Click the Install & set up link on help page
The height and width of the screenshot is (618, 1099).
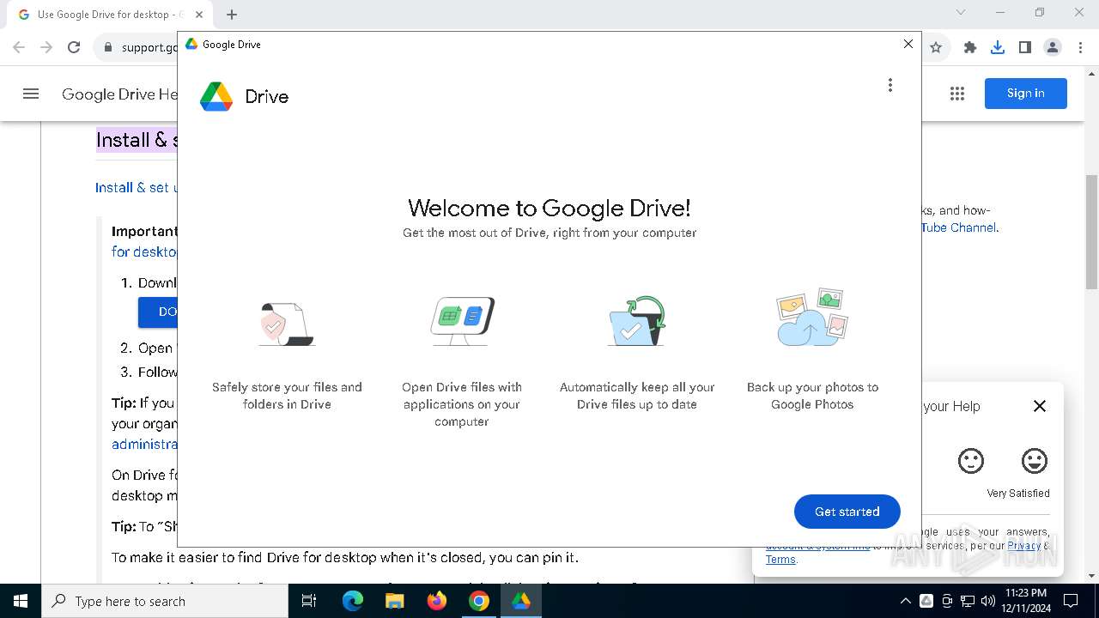[137, 187]
